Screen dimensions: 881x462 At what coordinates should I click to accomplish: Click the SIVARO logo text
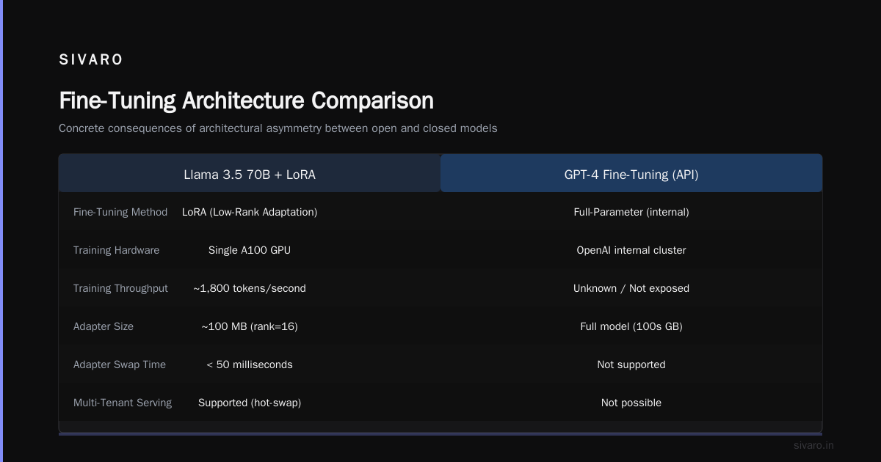[x=91, y=60]
